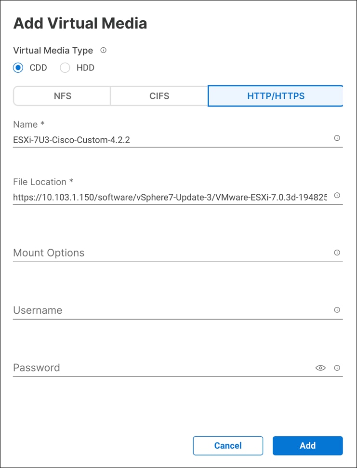Show the password using the eye icon
Screen dimensions: 357x468
click(321, 368)
